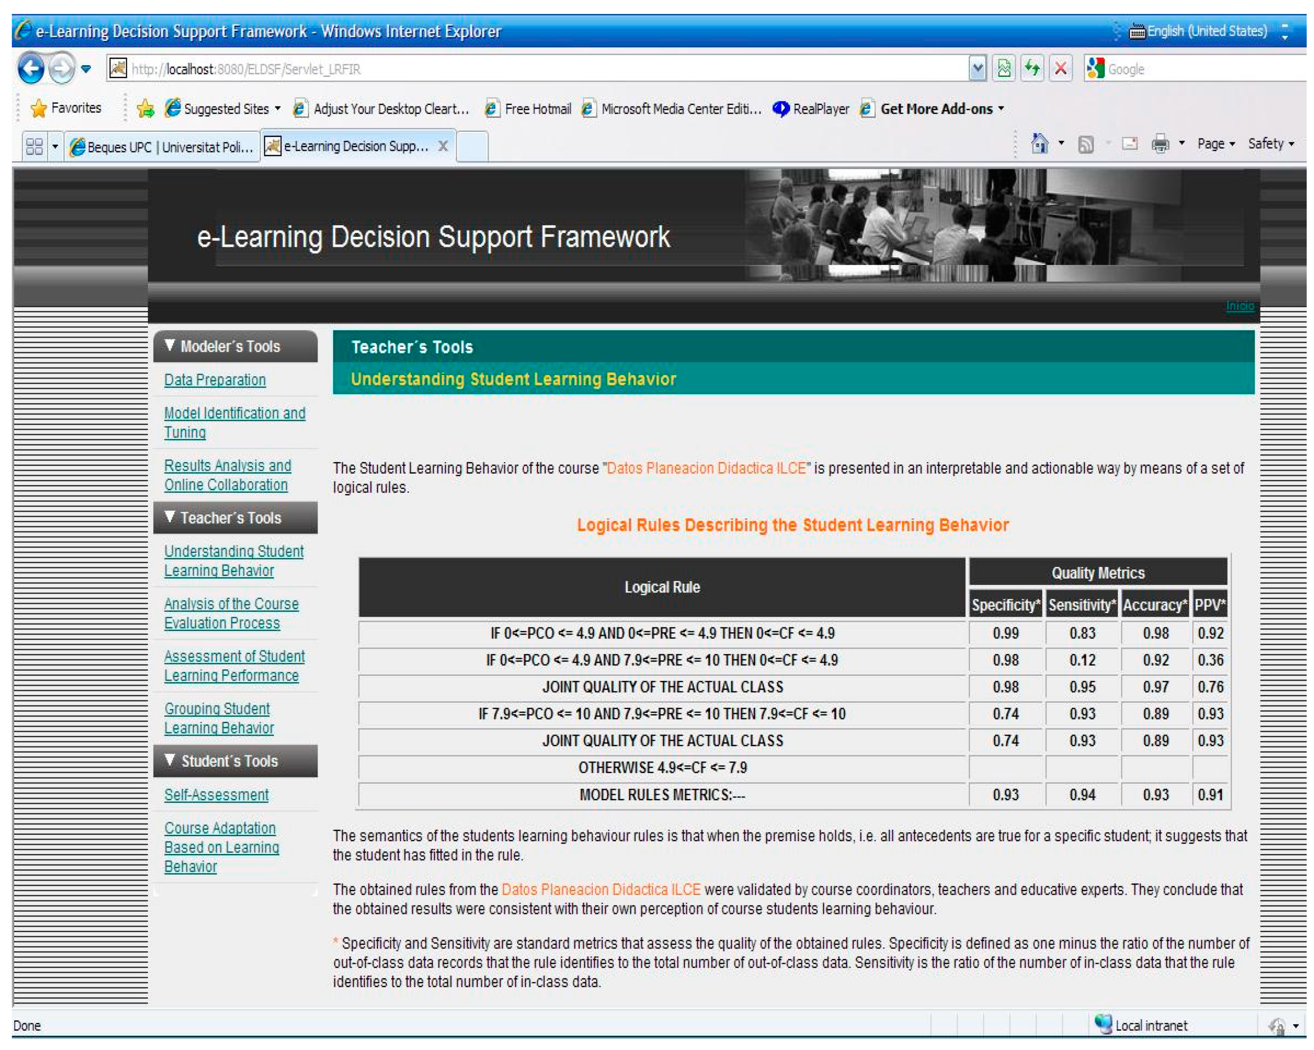Click the RSS feeds icon
This screenshot has height=1050, width=1314.
tap(1085, 145)
